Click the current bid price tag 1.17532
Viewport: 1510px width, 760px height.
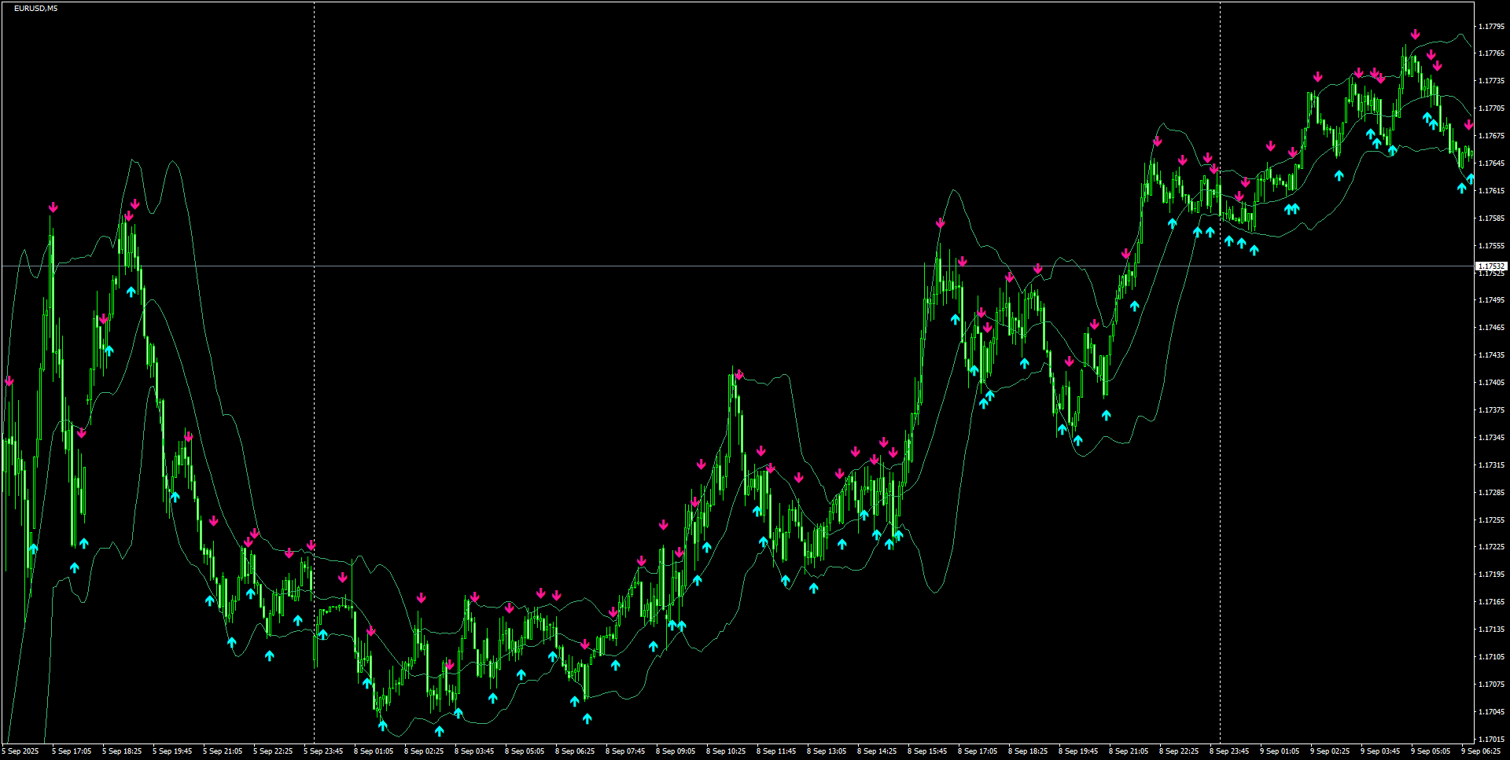1492,267
